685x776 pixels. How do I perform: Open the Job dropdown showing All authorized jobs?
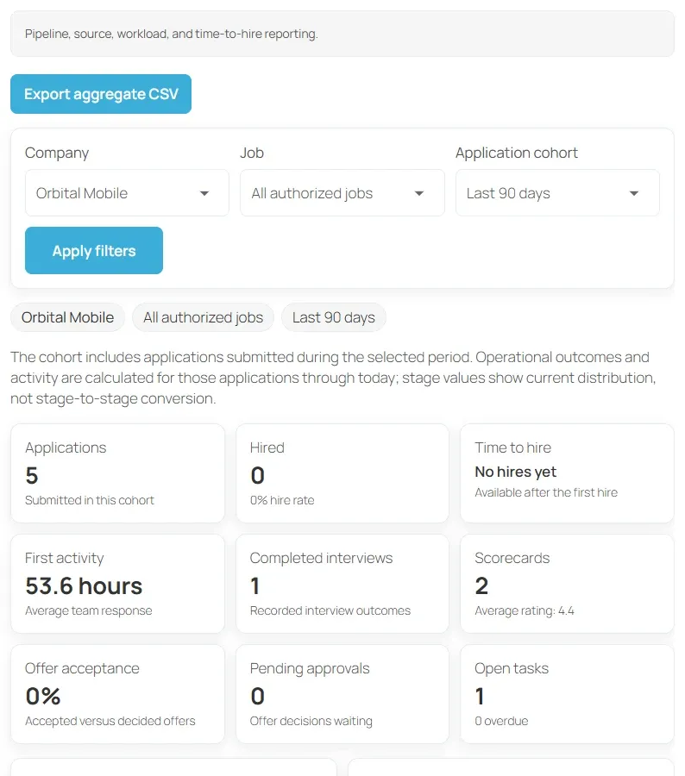[x=342, y=193]
